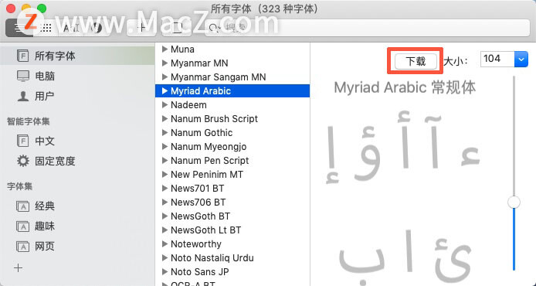Expand the Nanum Pen Script triangle
This screenshot has height=286, width=536.
coord(165,160)
